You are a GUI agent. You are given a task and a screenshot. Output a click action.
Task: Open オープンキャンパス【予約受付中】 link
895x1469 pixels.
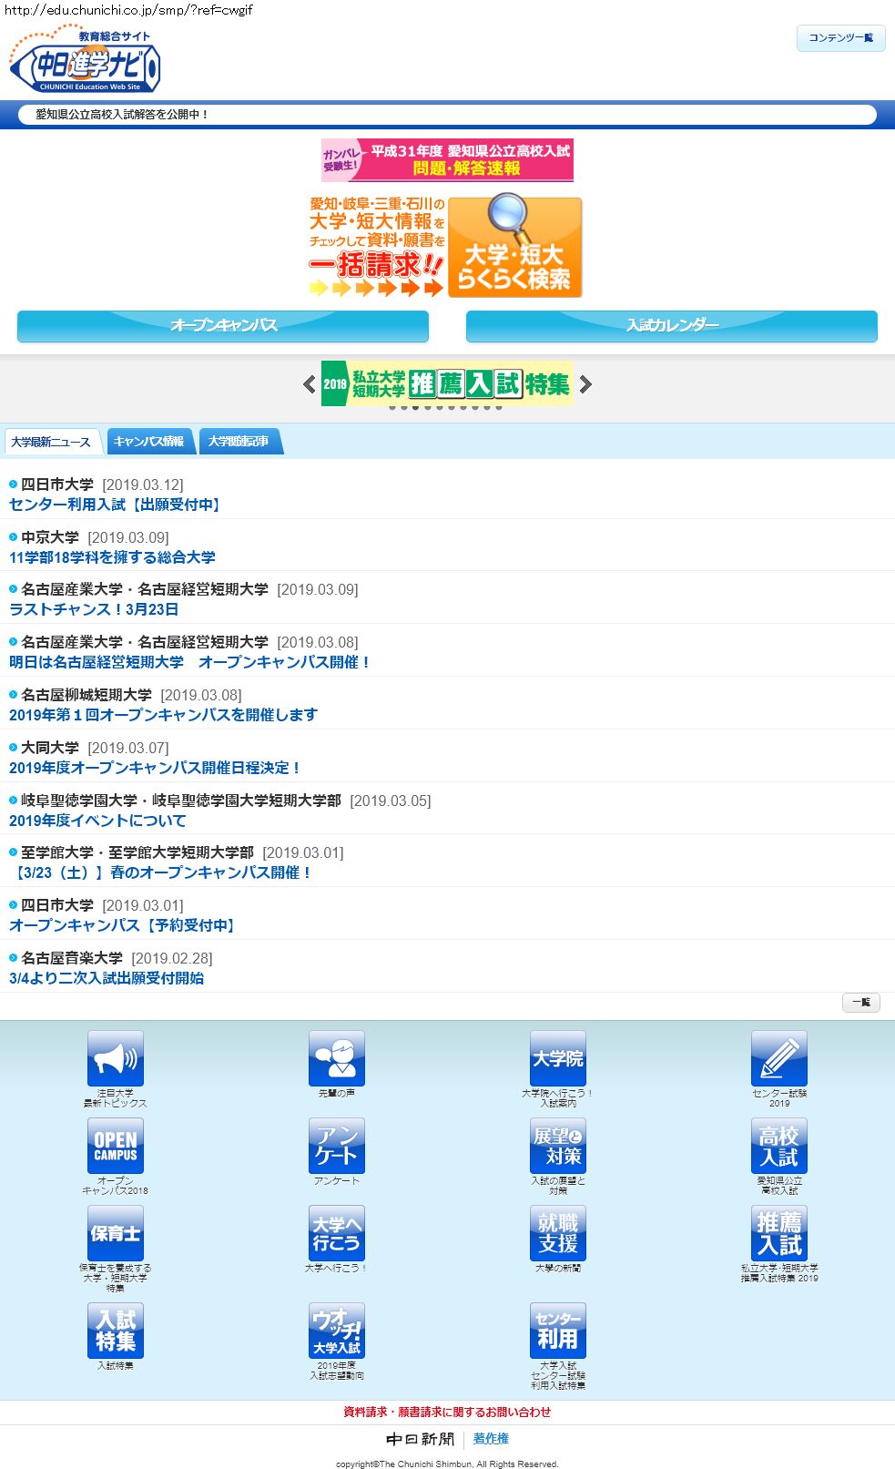[x=124, y=925]
